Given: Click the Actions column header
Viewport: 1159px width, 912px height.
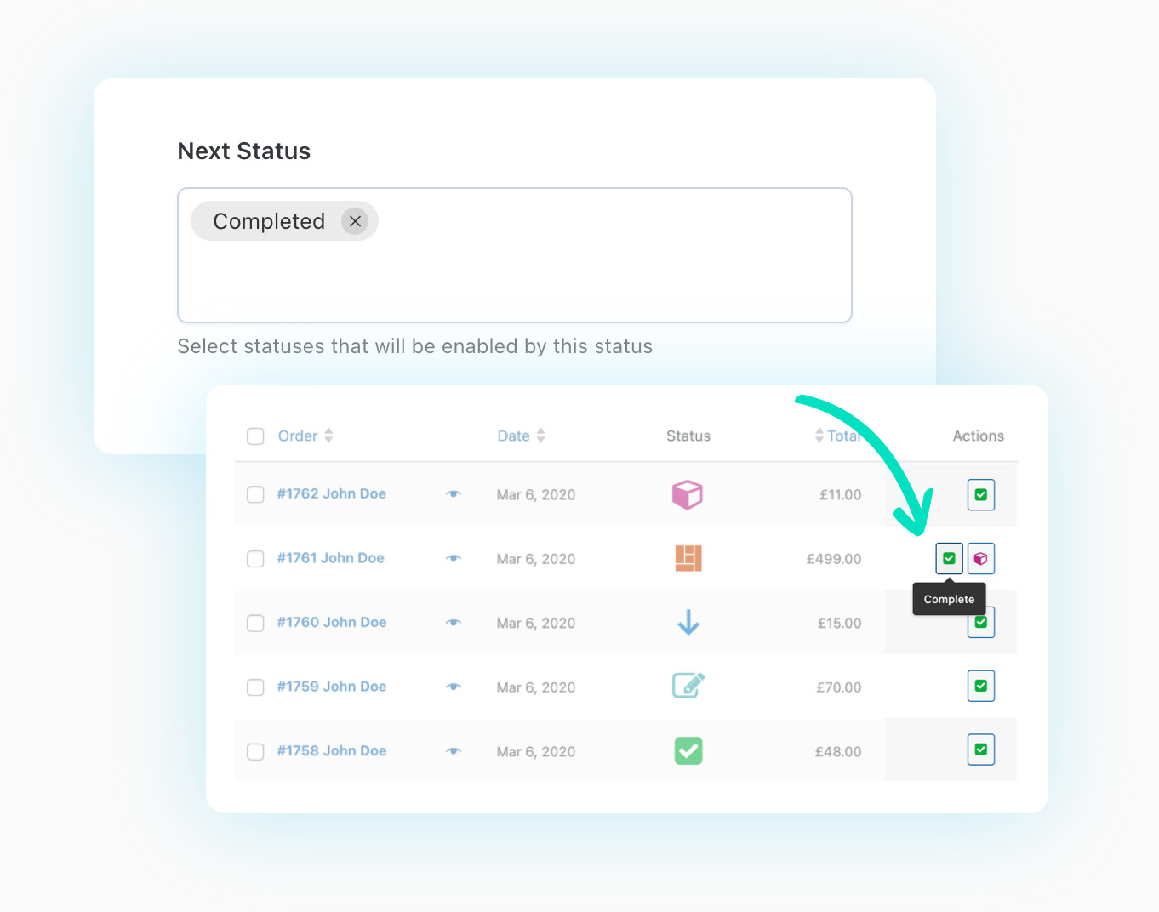Looking at the screenshot, I should point(977,436).
